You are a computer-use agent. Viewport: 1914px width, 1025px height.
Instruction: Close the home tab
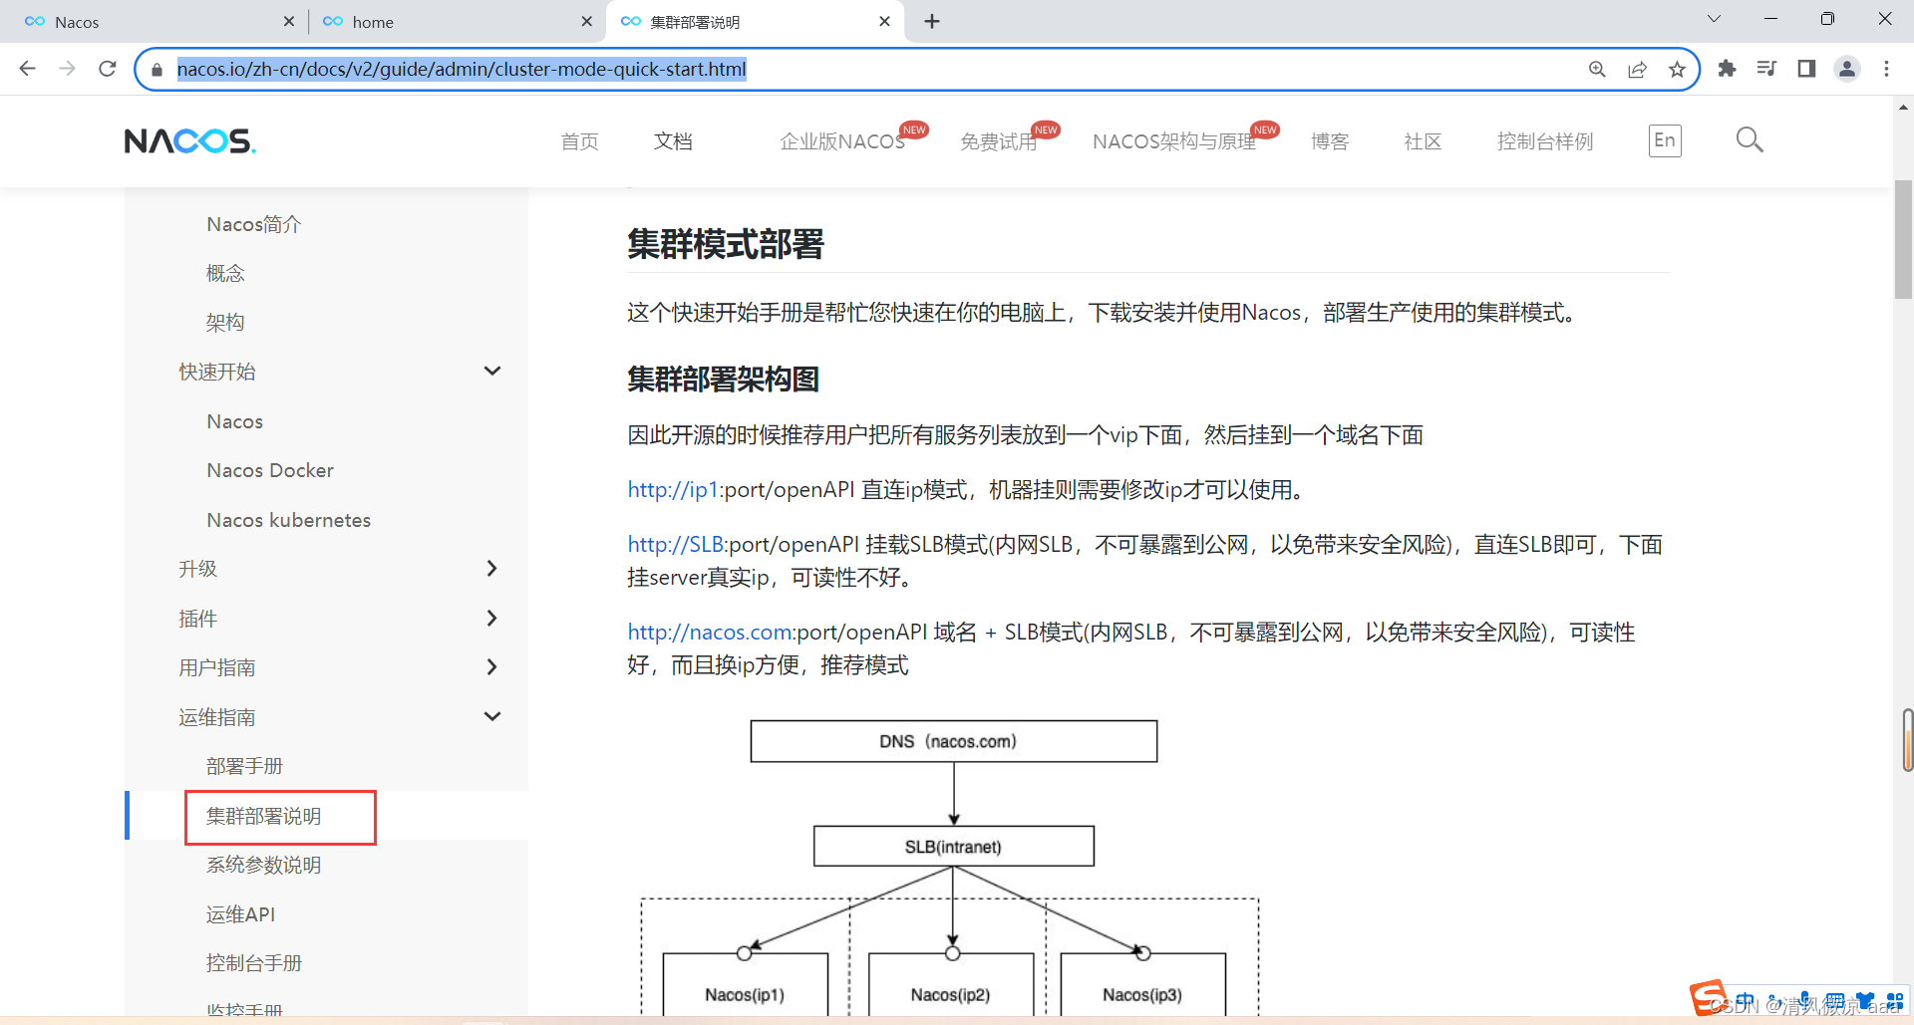[587, 21]
